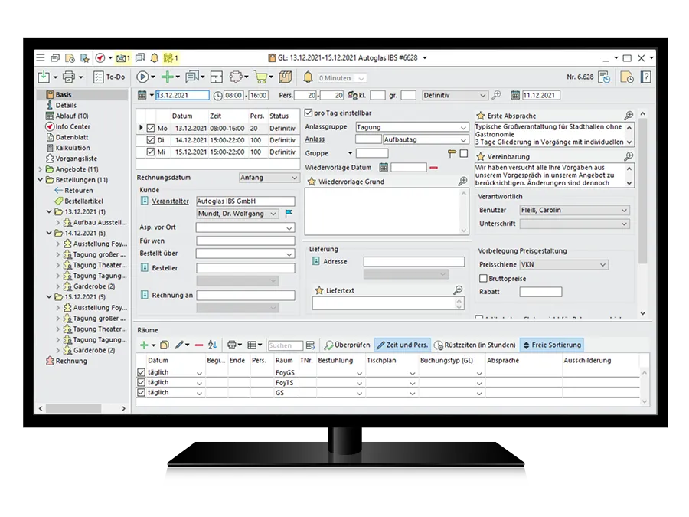Open the help question mark icon
The height and width of the screenshot is (517, 689).
(x=645, y=77)
